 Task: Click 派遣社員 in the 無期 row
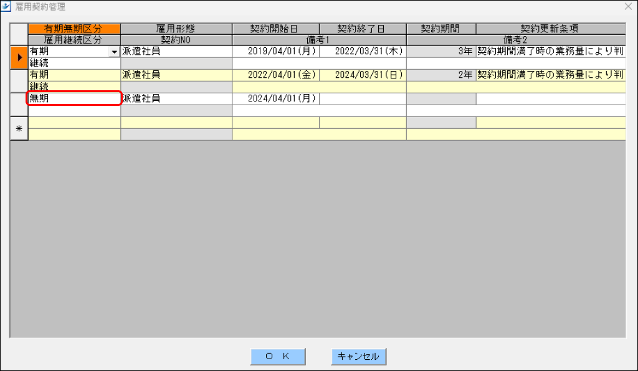tap(176, 98)
